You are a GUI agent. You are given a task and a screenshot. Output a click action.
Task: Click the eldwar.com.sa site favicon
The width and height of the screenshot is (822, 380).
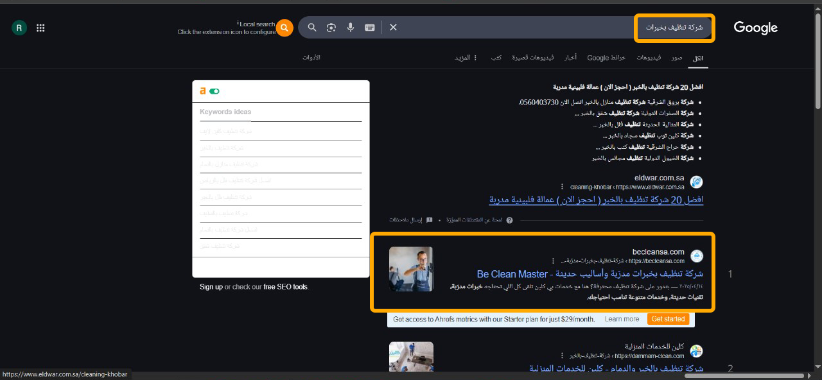coord(696,182)
